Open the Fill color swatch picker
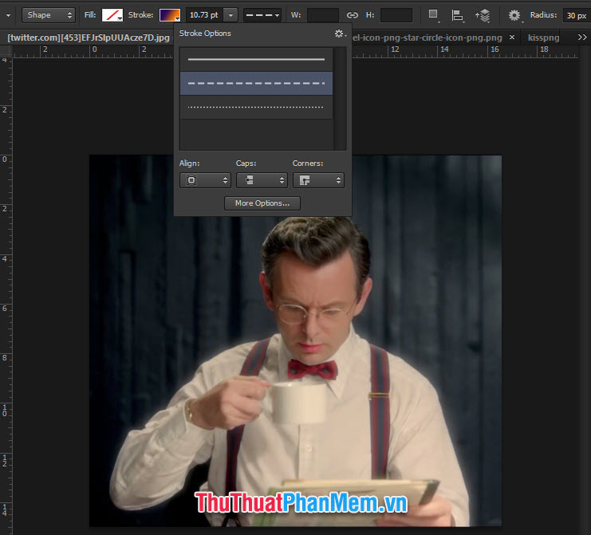Image resolution: width=591 pixels, height=535 pixels. tap(112, 15)
